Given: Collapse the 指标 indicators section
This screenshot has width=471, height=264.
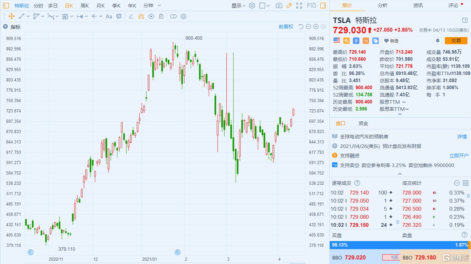Looking at the screenshot, I should point(6,27).
